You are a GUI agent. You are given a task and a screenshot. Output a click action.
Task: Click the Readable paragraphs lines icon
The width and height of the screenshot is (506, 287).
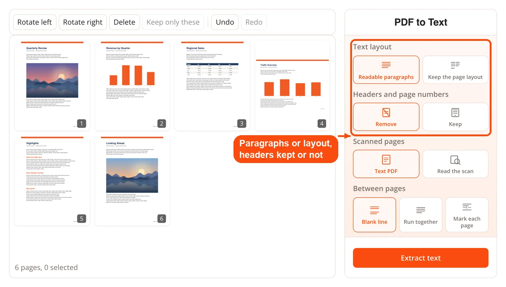386,65
